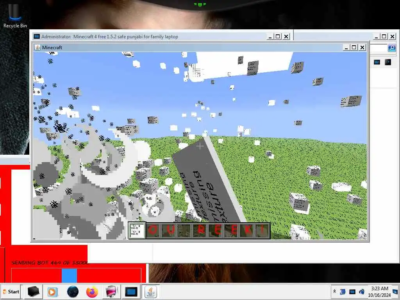Open the Recycle Bin on the desktop

pos(15,15)
